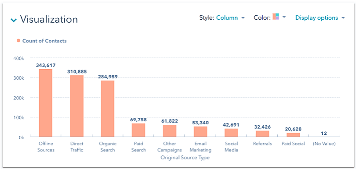The width and height of the screenshot is (356, 169).
Task: Click the 284,959 value label
Action: point(108,77)
